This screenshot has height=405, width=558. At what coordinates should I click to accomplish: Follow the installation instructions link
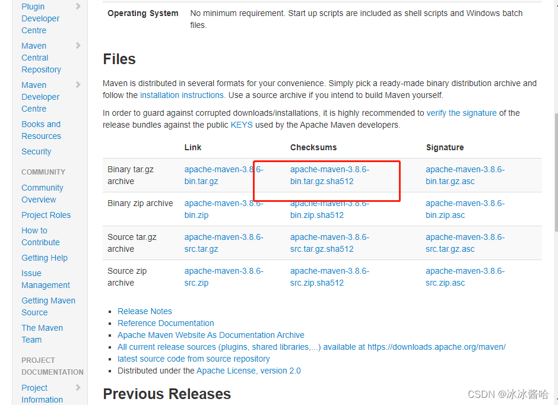[182, 95]
